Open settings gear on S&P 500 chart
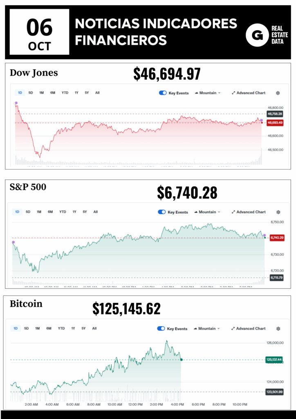296x419 pixels. click(278, 212)
